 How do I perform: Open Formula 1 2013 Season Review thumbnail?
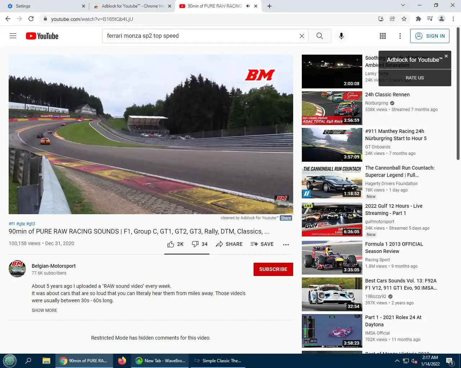[332, 258]
